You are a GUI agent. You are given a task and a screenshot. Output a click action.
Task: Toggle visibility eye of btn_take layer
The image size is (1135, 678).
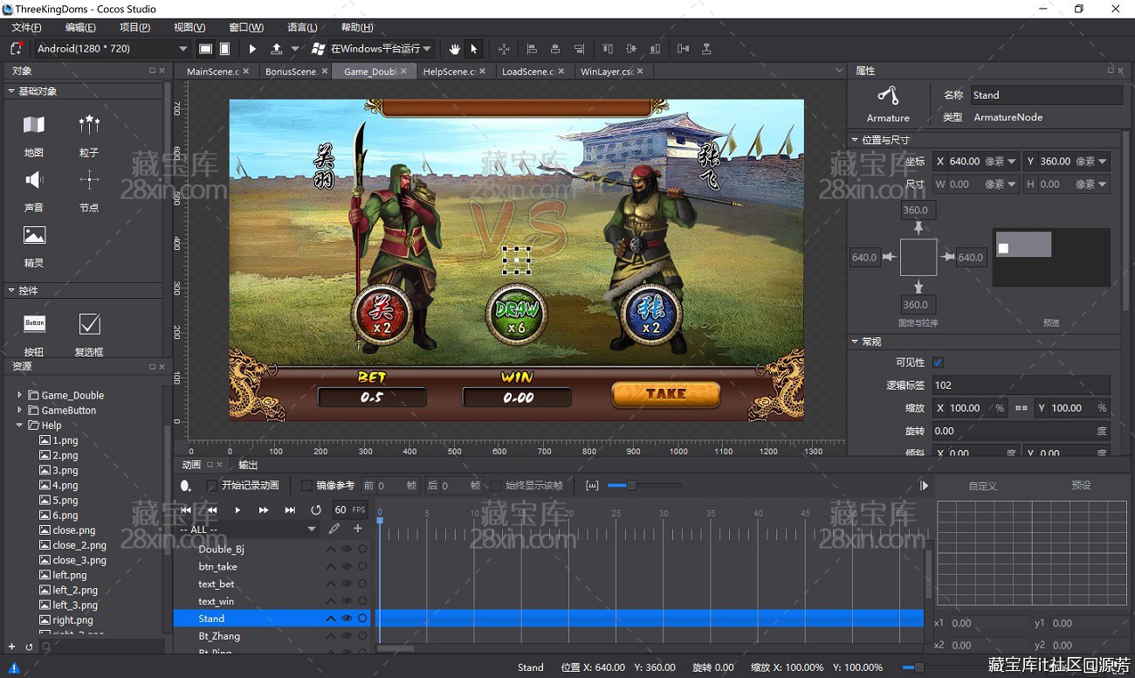[x=347, y=566]
